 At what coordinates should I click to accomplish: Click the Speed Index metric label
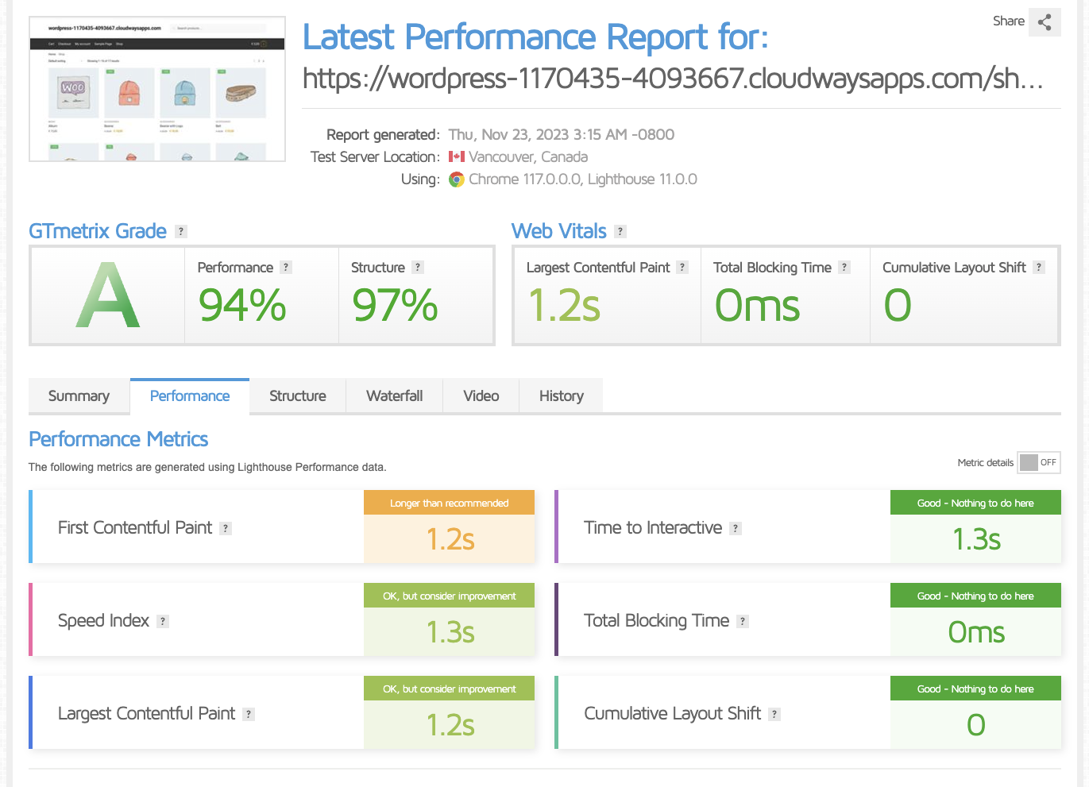point(103,621)
